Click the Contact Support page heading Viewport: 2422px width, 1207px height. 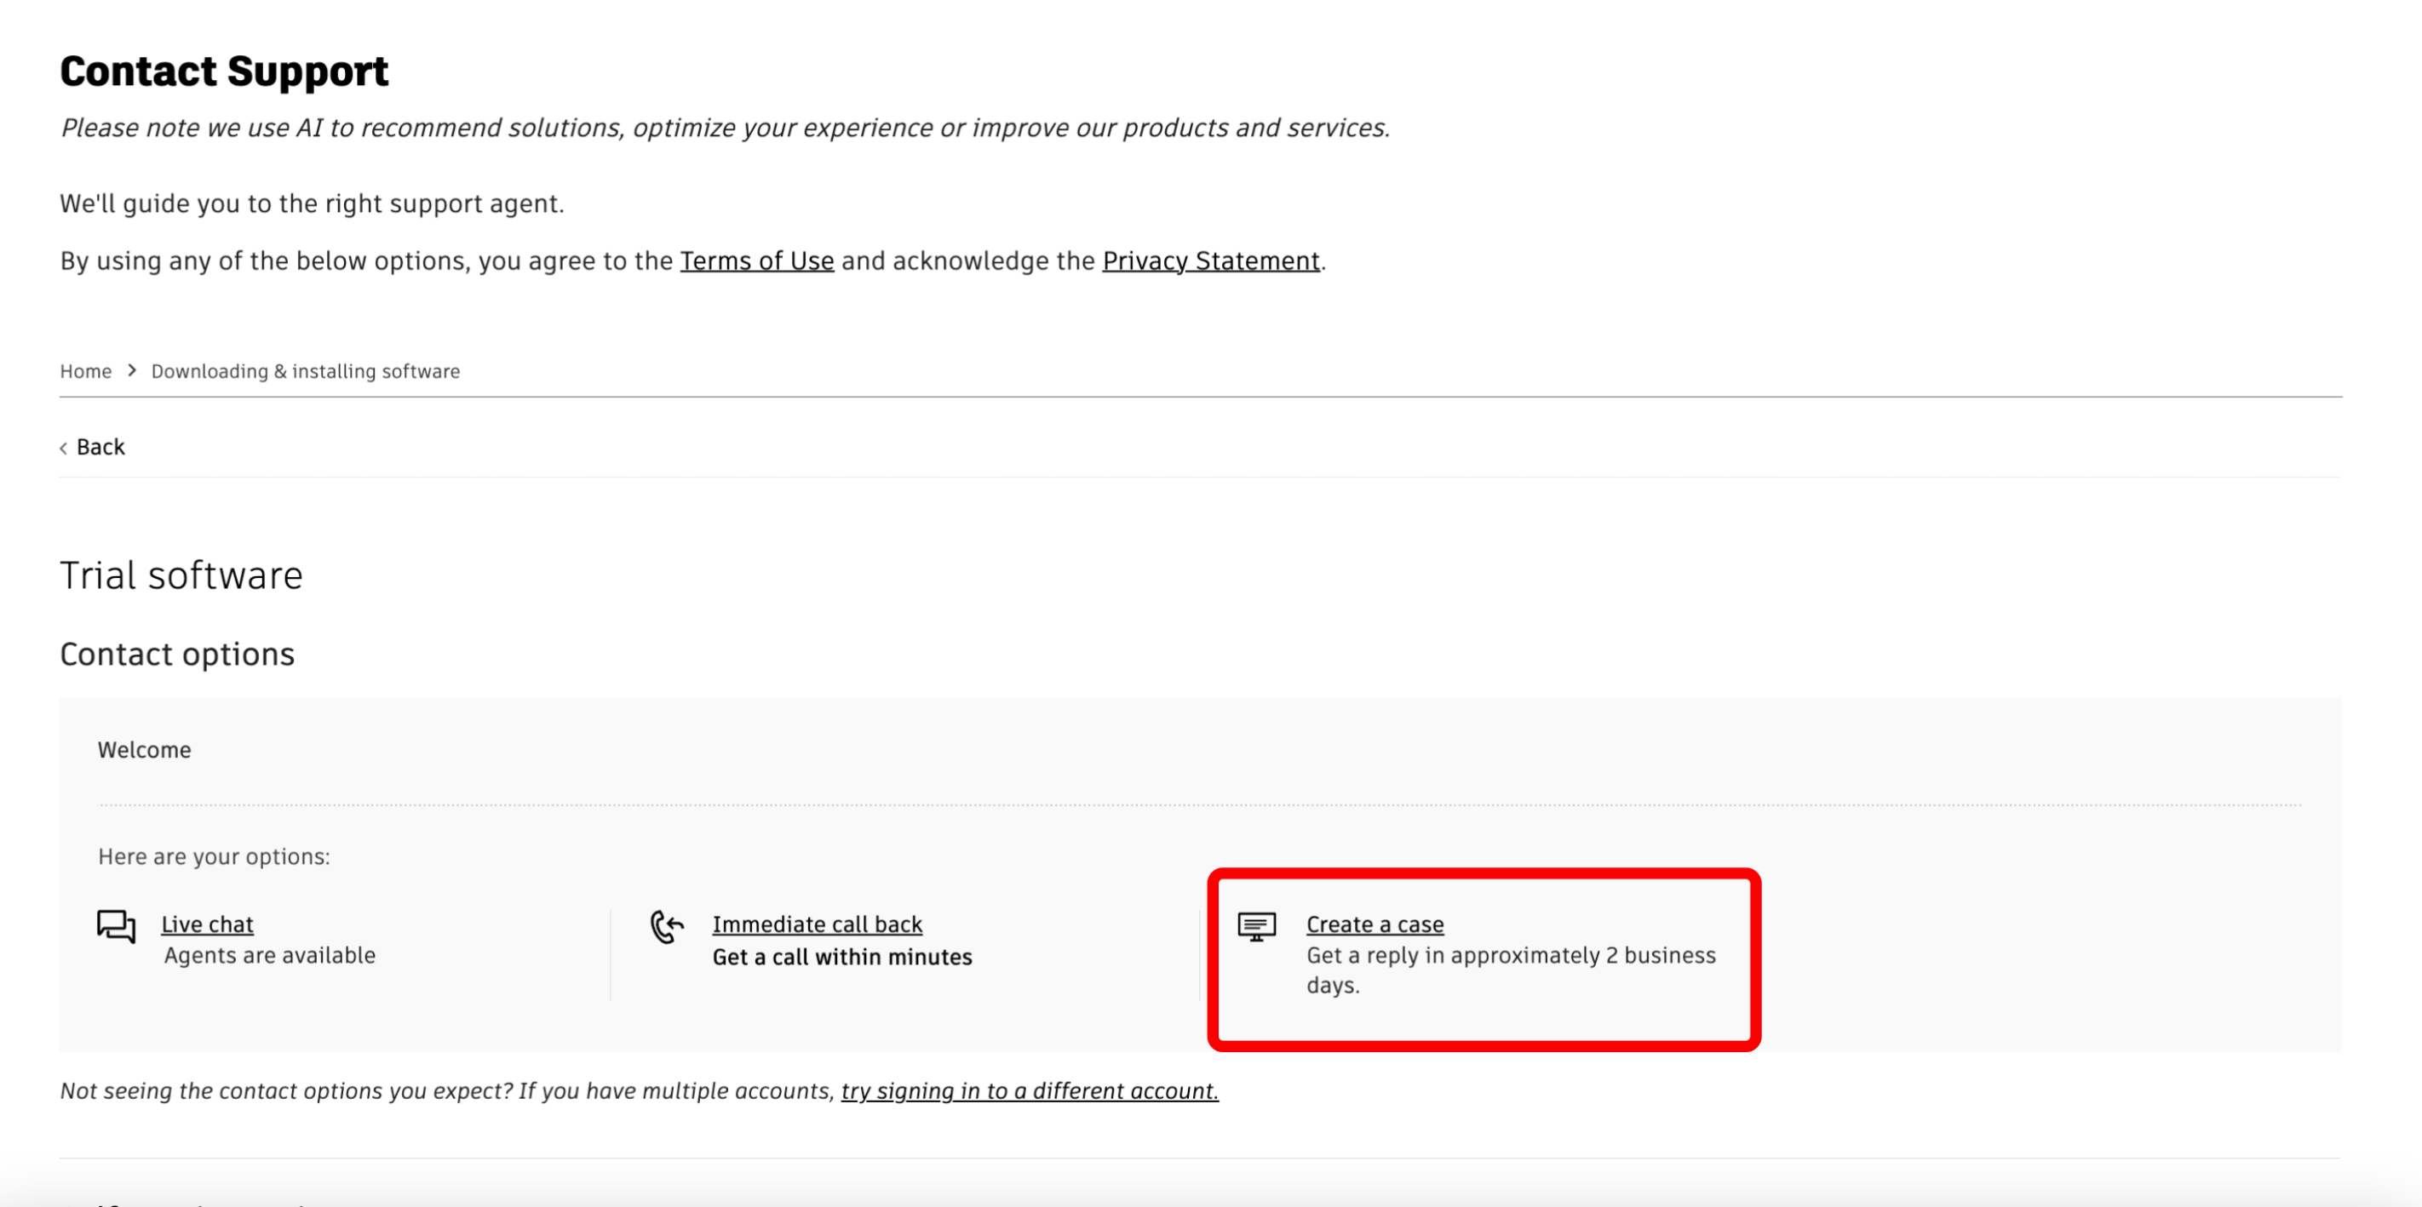pos(224,72)
